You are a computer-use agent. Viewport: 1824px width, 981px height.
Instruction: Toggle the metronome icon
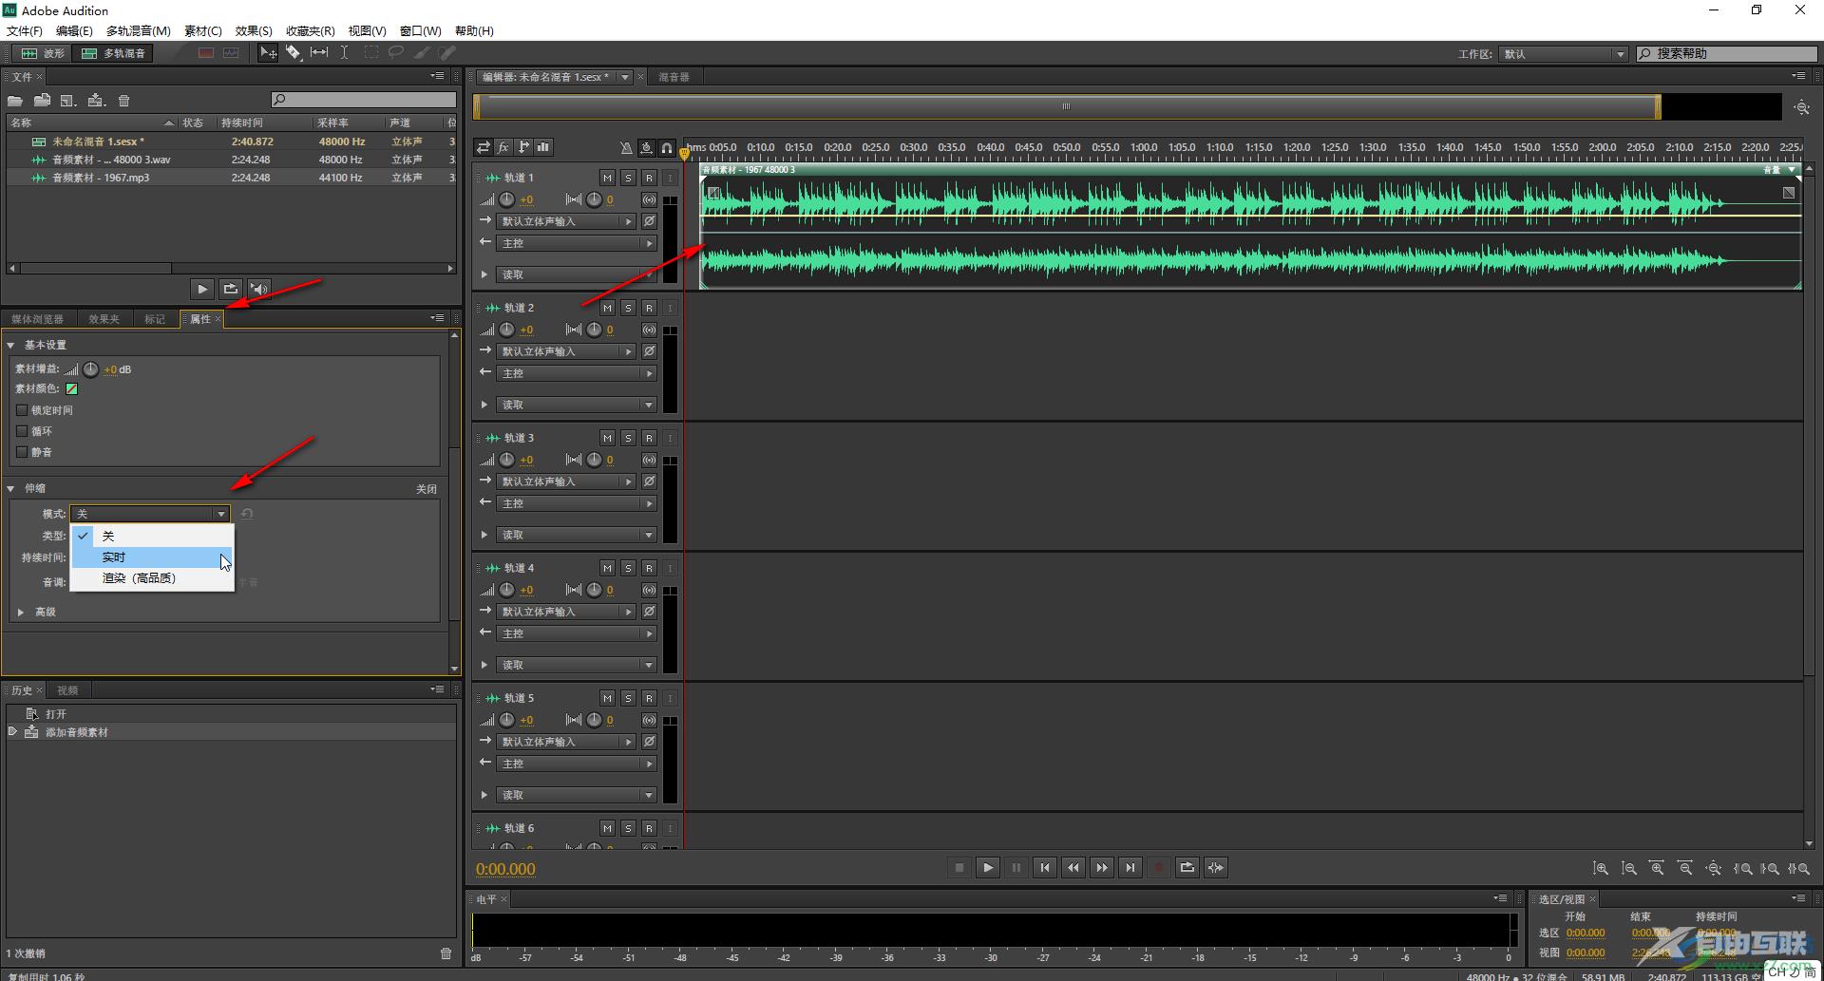626,147
